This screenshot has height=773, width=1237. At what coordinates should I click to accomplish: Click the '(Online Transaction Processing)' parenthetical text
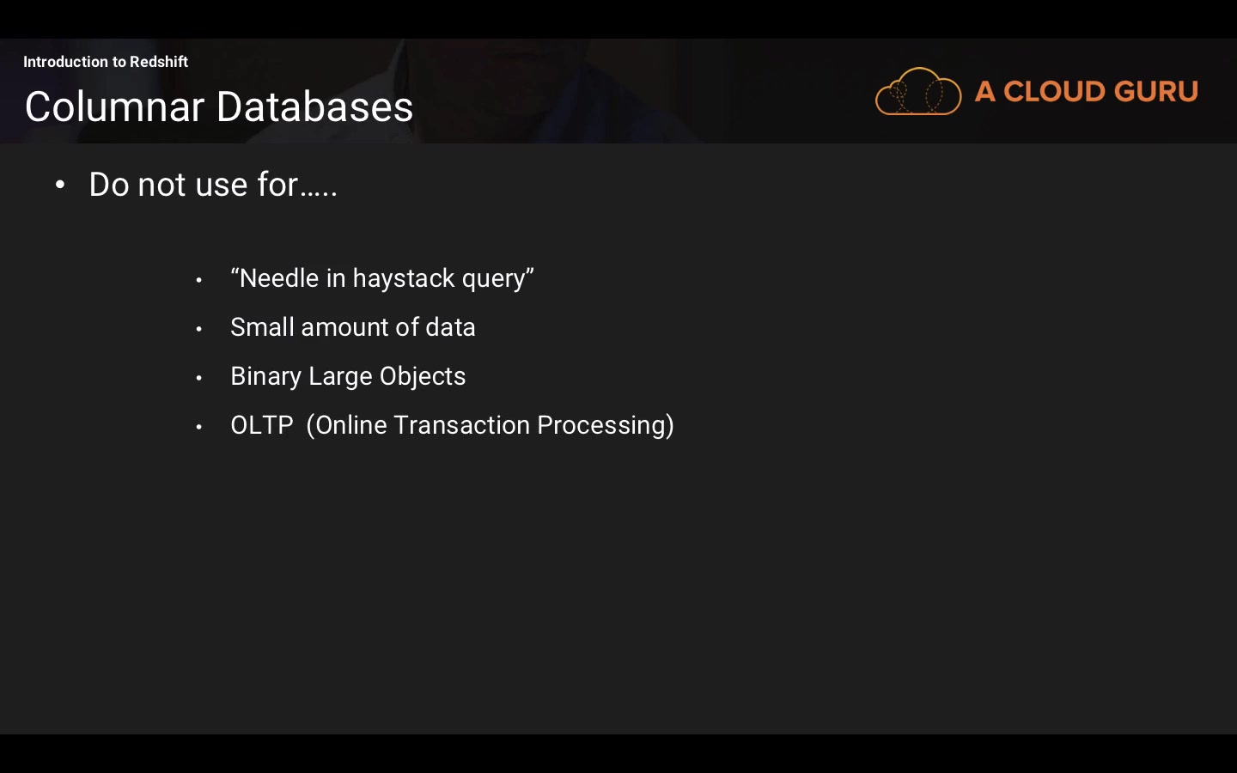[490, 425]
